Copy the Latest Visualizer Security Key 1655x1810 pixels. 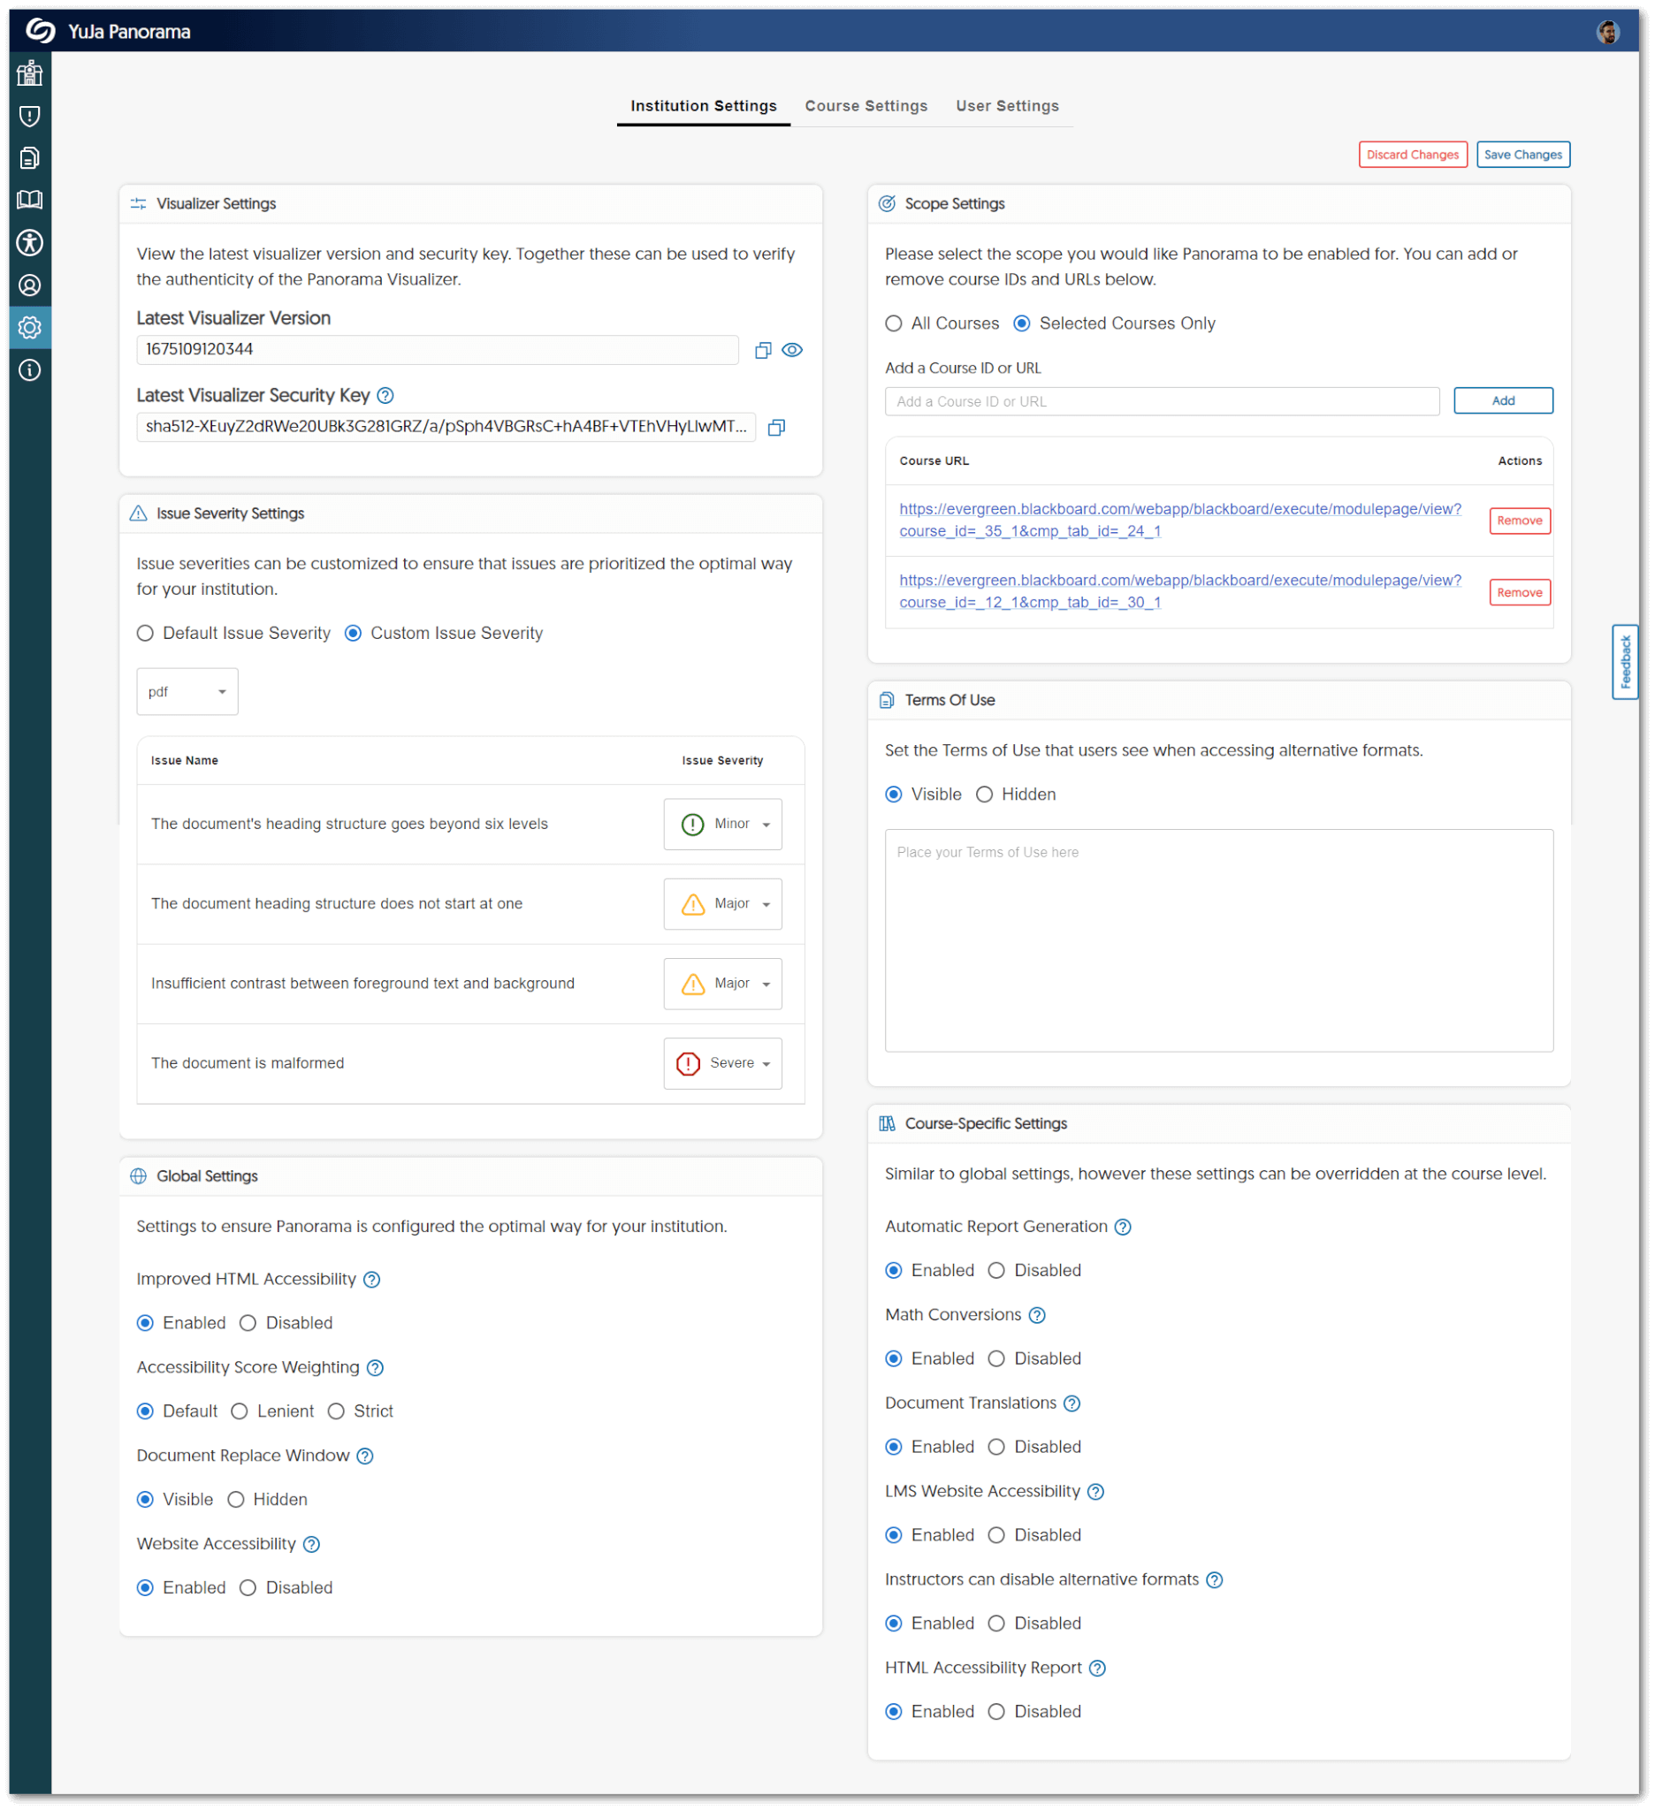776,428
